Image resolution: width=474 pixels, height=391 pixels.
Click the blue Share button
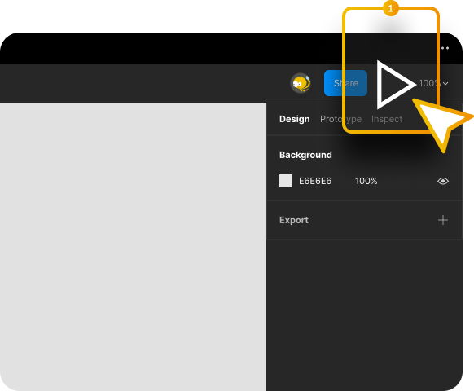click(345, 83)
